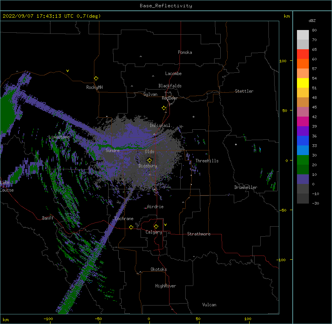This screenshot has height=324, width=332.
Task: Select the Airdrie label
Action: (x=156, y=207)
